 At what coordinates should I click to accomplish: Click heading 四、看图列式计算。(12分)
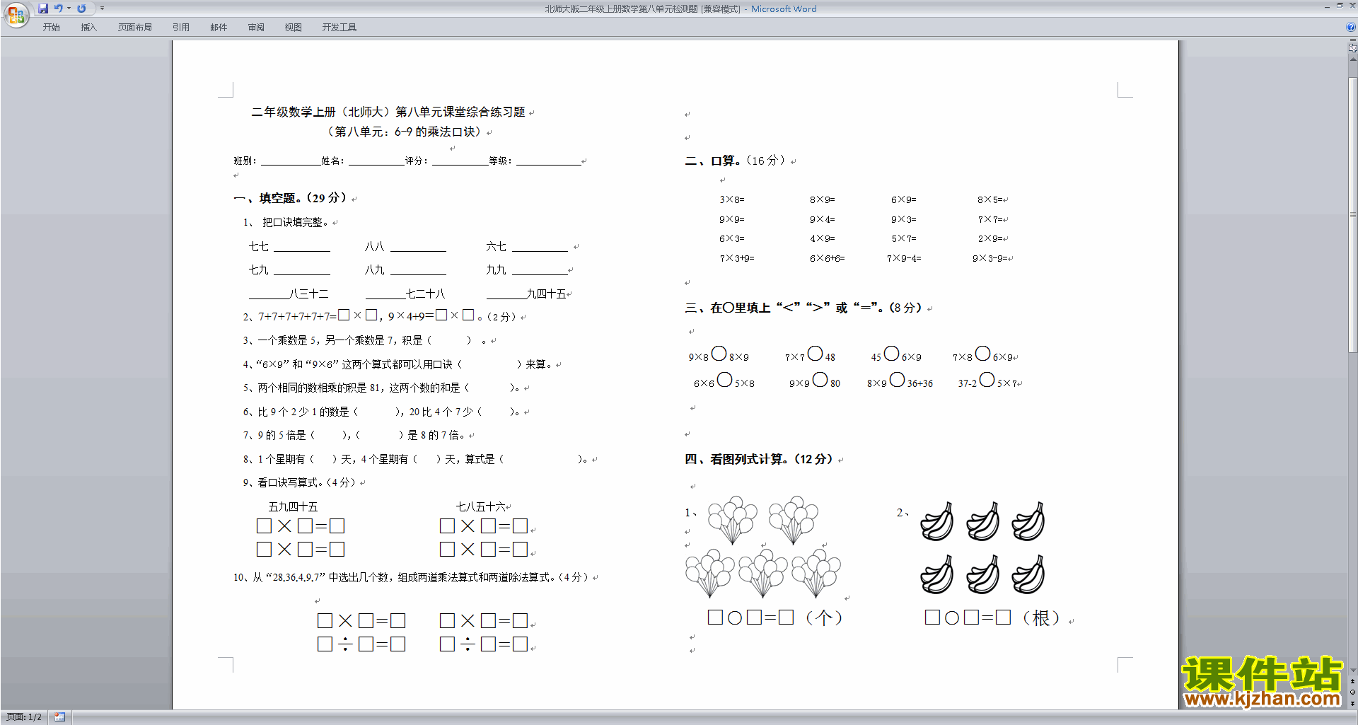click(759, 460)
